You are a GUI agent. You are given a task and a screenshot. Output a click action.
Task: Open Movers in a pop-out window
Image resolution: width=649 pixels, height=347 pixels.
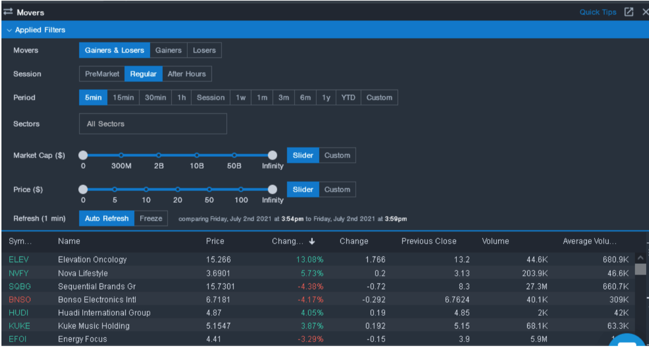coord(629,12)
